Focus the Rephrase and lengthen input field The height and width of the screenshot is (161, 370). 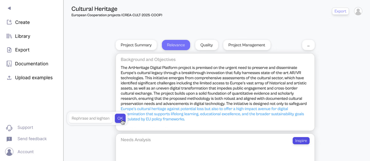90,118
